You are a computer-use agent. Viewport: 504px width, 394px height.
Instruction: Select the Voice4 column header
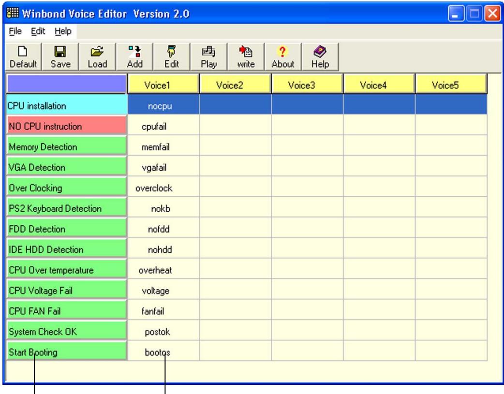(x=379, y=84)
